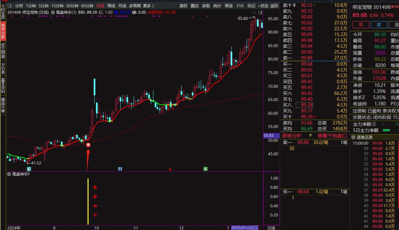Click the 财 financial report marker
Image resolution: width=399 pixels, height=230 pixels.
pyautogui.click(x=120, y=169)
